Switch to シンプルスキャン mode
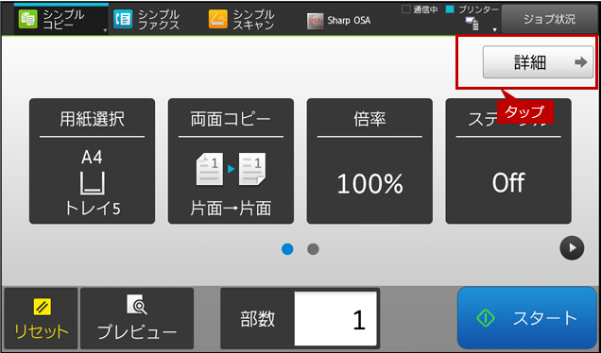This screenshot has width=601, height=353. (x=242, y=19)
